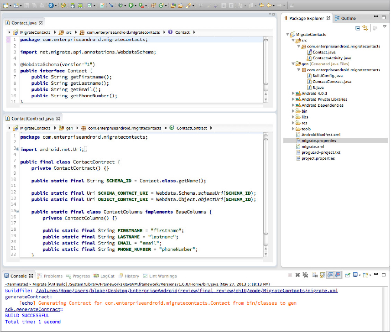Expand the Android 4.0.3 library node
Viewport: 391px width, 333px height.
(x=293, y=93)
